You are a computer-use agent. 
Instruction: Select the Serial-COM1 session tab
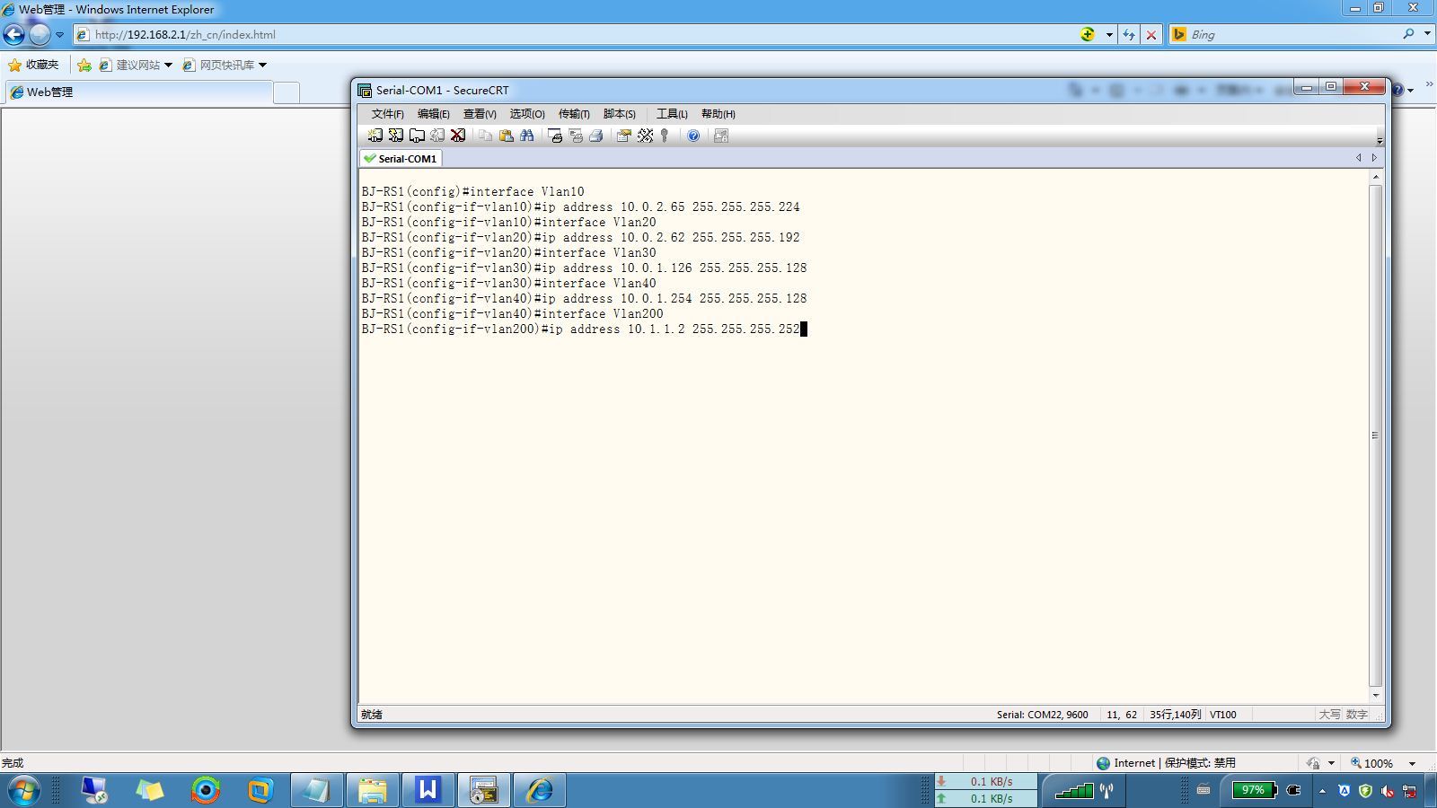[401, 158]
